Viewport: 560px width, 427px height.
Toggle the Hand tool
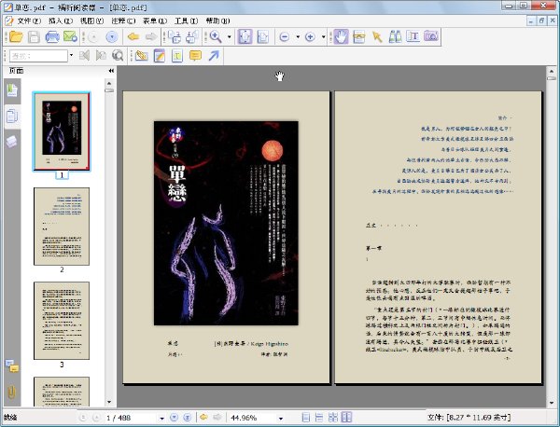(x=341, y=36)
